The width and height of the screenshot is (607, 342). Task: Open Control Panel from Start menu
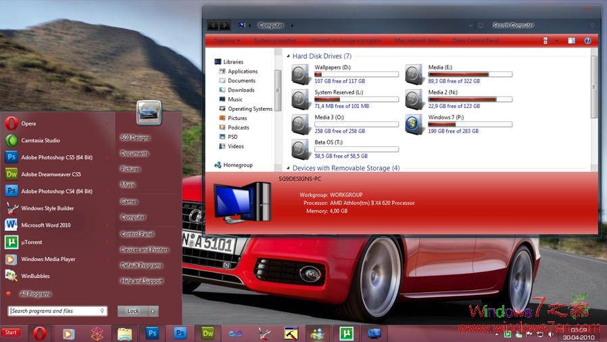(137, 234)
